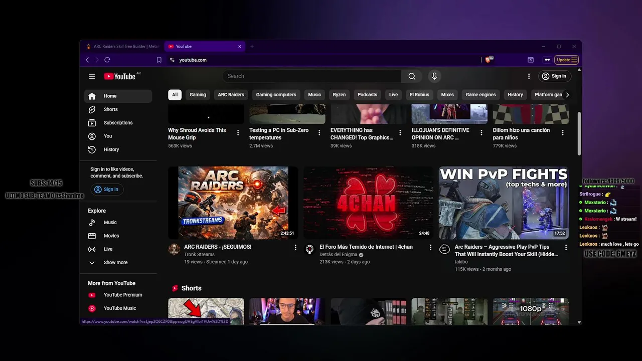The image size is (642, 361).
Task: Click the Tronk Streams channel avatar
Action: (x=174, y=249)
